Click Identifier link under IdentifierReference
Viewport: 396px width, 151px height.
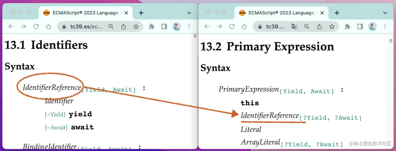[59, 101]
